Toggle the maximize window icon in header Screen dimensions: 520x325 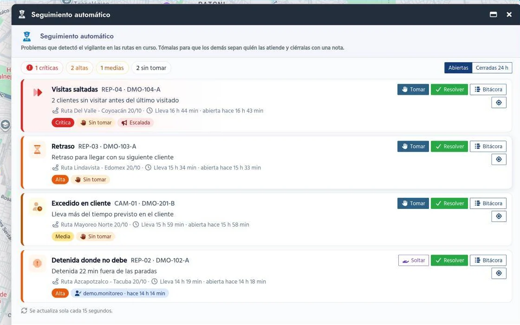coord(493,14)
